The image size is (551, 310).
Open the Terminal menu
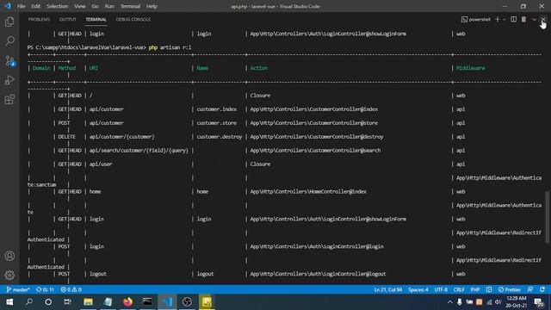(x=130, y=6)
